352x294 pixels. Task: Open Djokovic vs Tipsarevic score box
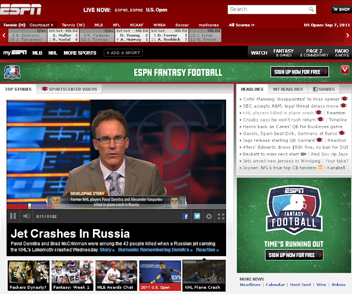pyautogui.click(x=28, y=35)
